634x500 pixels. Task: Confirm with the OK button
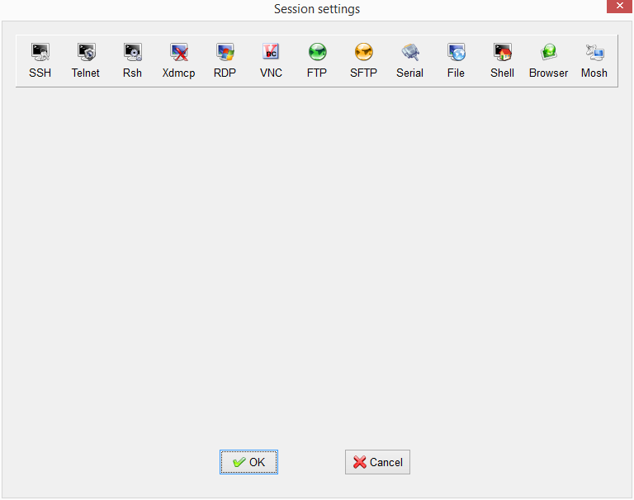[248, 462]
